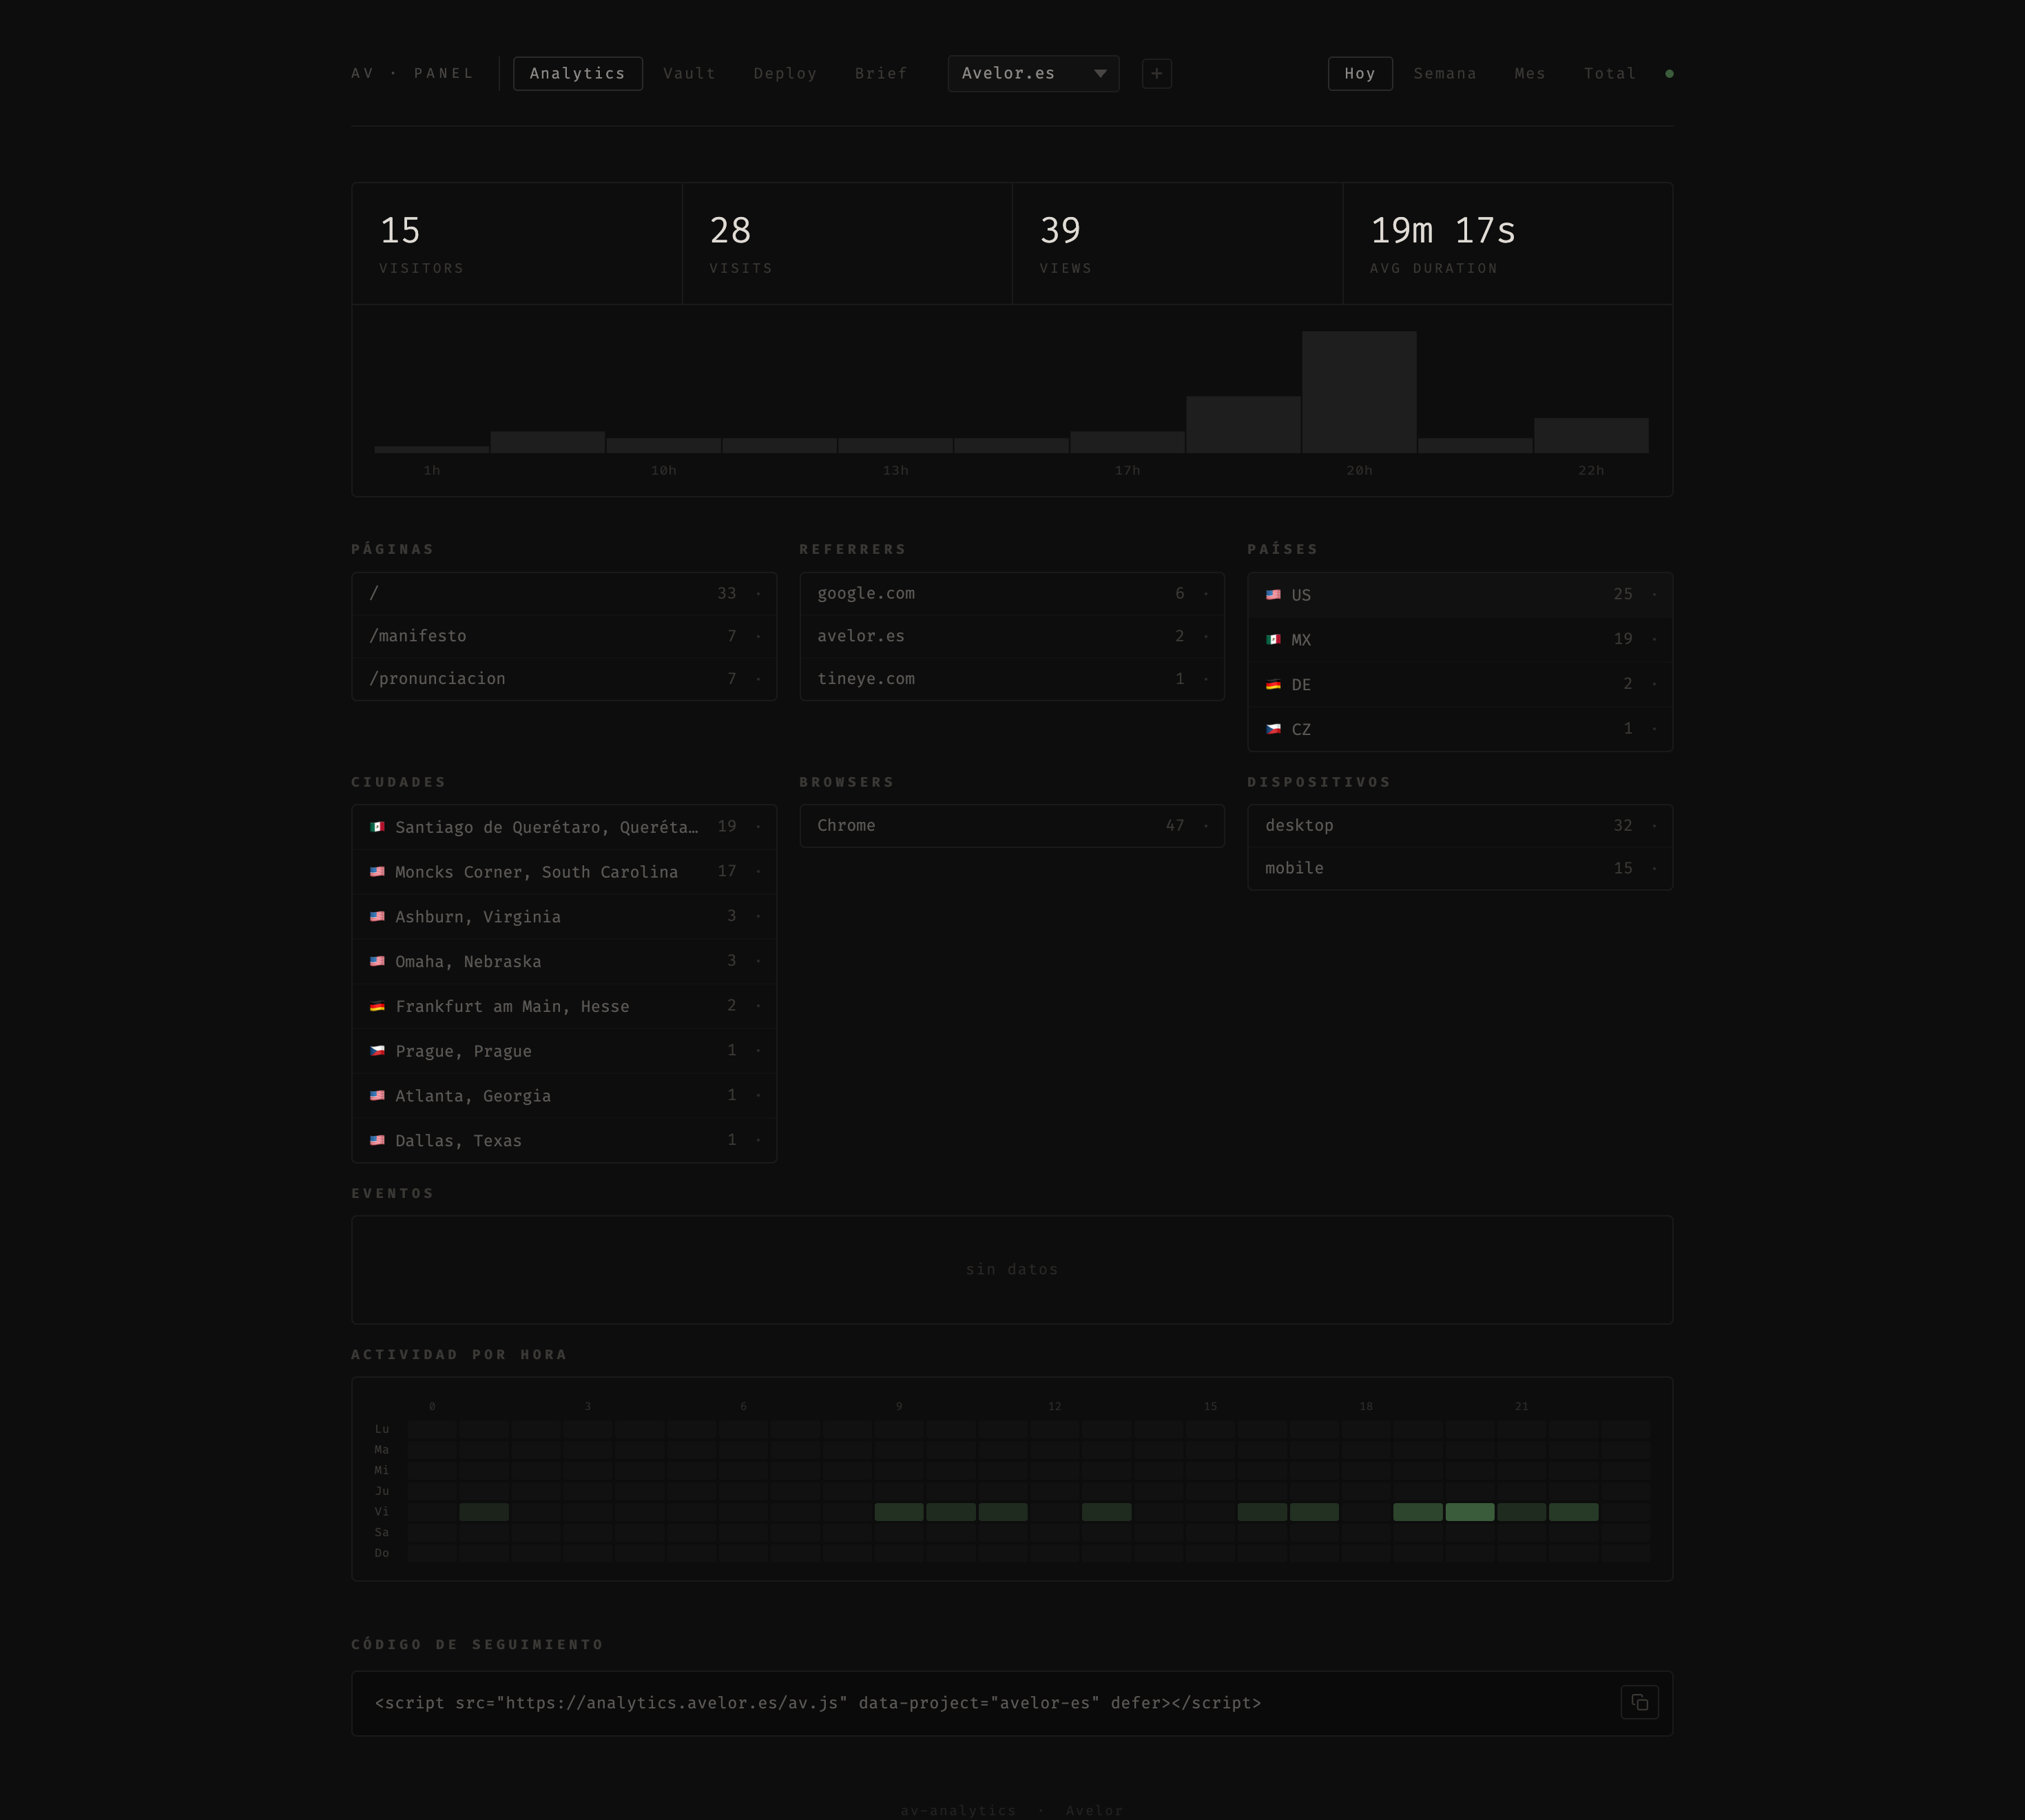Click the /manifesto page row
The height and width of the screenshot is (1820, 2025).
(564, 636)
